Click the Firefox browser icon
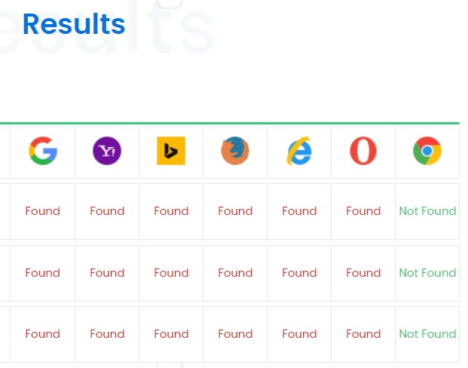Image resolution: width=468 pixels, height=368 pixels. click(x=235, y=151)
